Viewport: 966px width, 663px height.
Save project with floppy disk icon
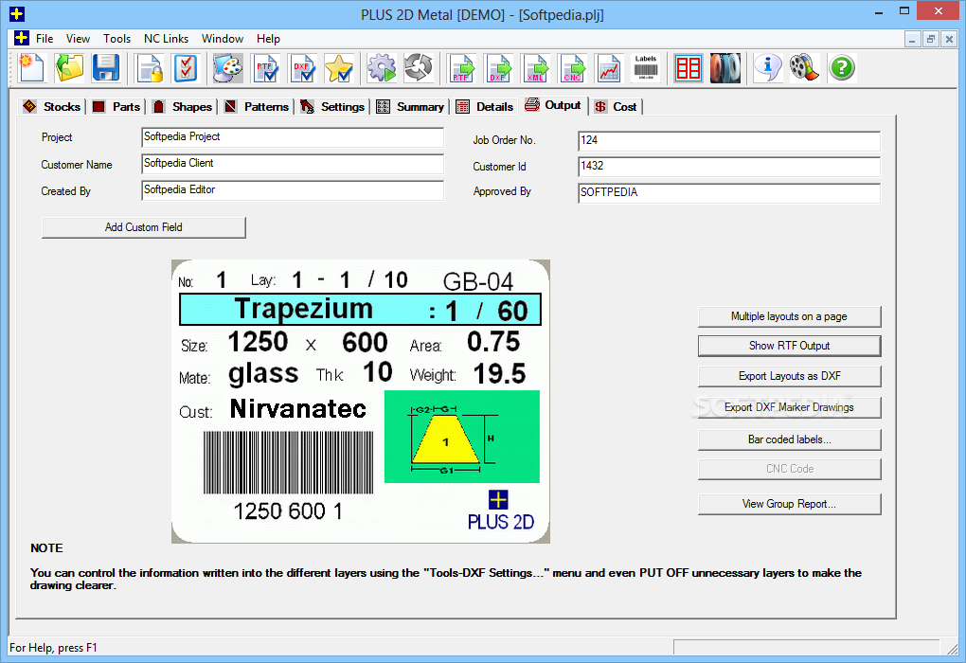(106, 68)
